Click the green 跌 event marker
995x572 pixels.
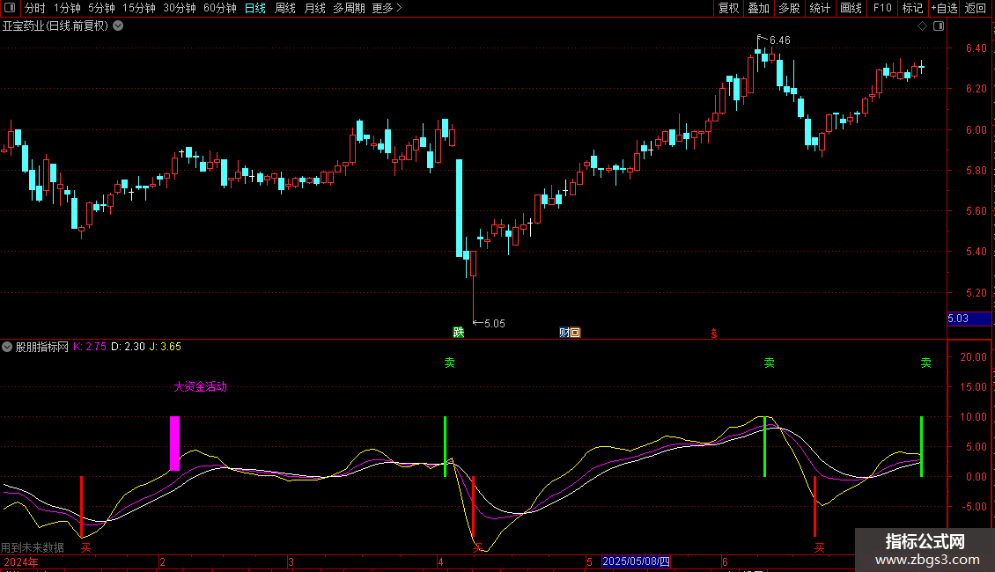point(458,333)
